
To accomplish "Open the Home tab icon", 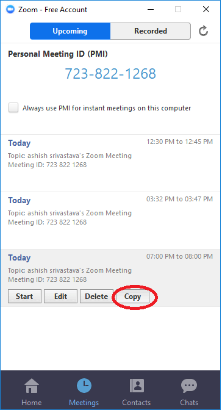I will click(32, 386).
